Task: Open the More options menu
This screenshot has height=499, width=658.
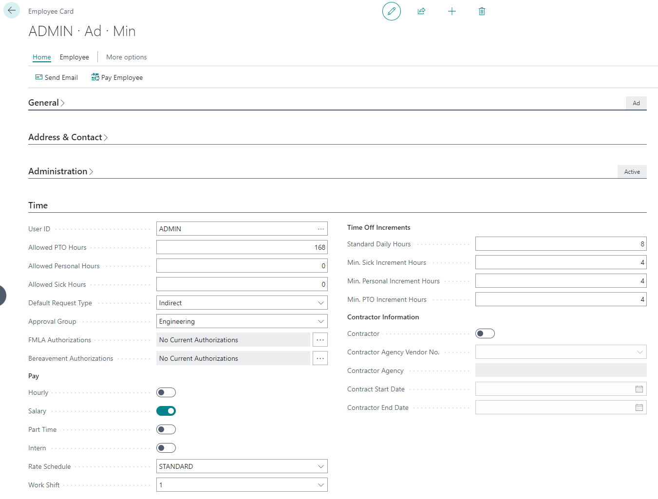Action: pyautogui.click(x=126, y=57)
